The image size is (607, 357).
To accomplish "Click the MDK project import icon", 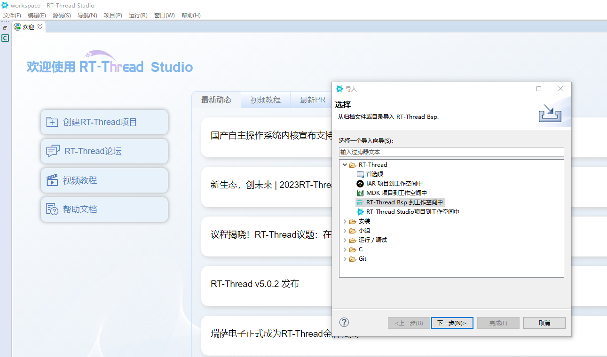I will pyautogui.click(x=360, y=193).
